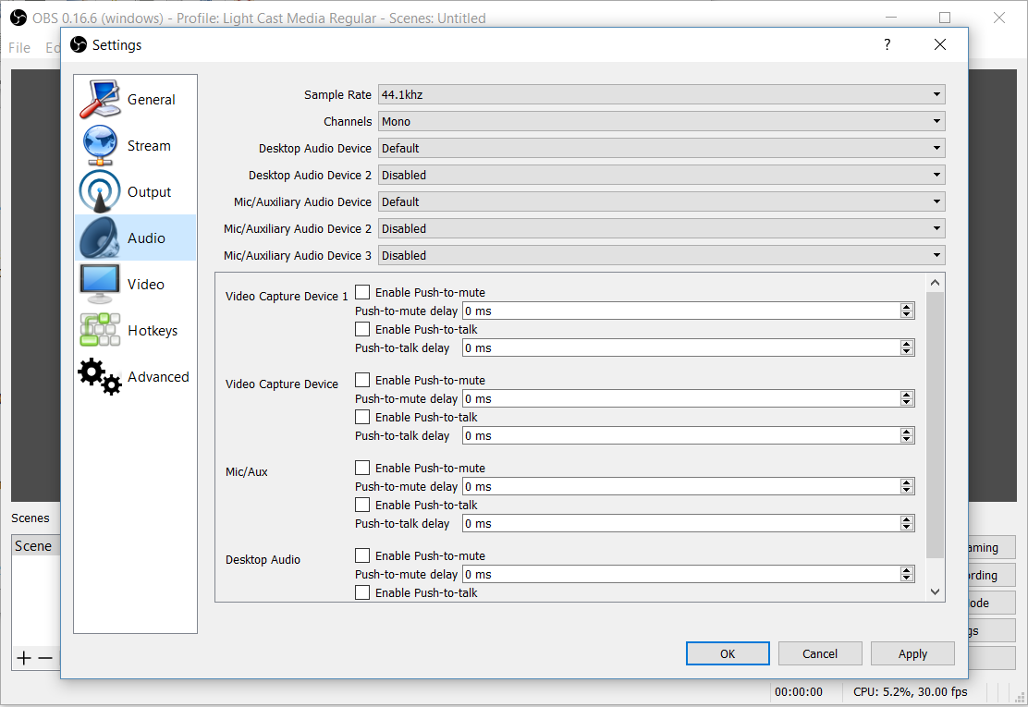Screen dimensions: 1028x707
Task: Click the hotkey list vertical scrollbar
Action: coord(935,425)
